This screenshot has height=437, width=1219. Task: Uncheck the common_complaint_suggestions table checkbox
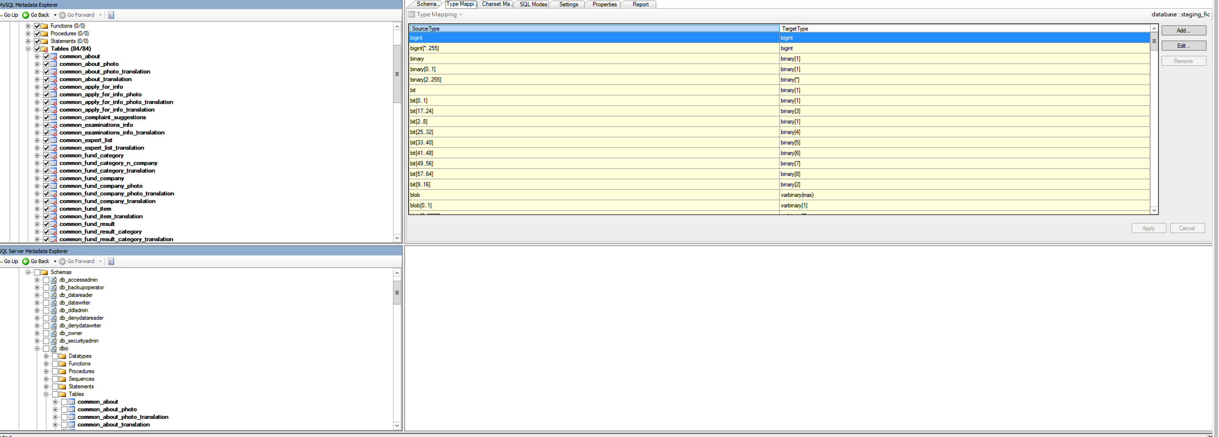click(46, 118)
